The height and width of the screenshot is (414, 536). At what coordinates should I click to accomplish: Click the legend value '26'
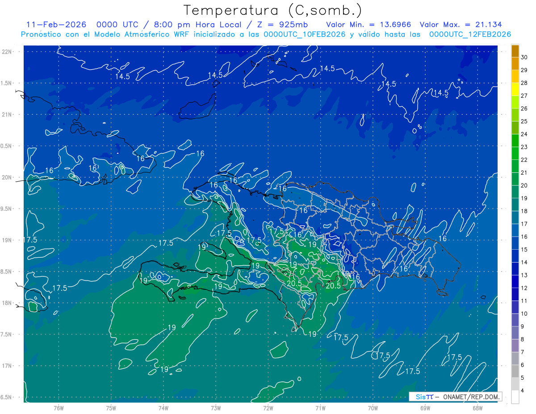pos(524,109)
